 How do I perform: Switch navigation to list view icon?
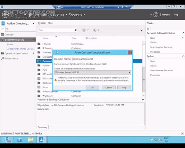coord(3,29)
